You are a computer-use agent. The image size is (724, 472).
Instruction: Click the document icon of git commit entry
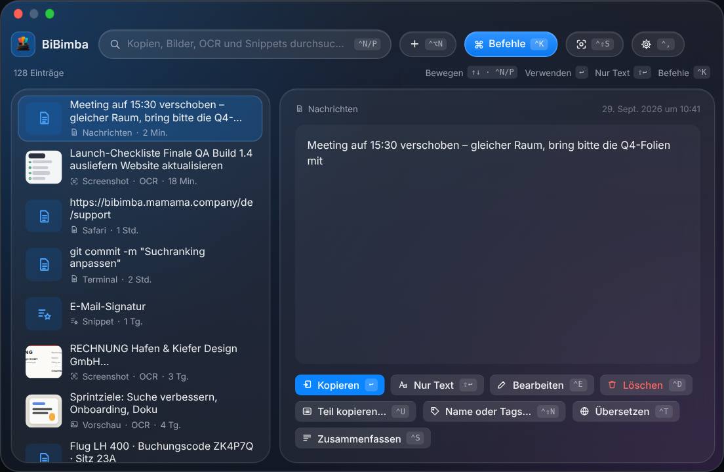tap(44, 265)
